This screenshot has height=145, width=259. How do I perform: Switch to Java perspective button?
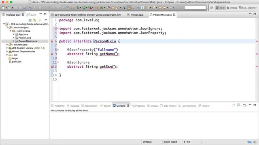point(220,8)
